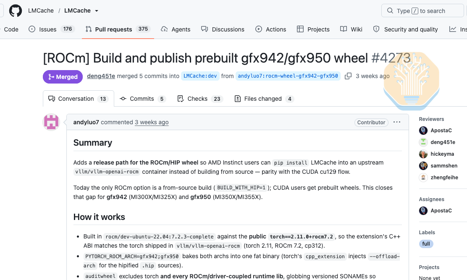Image resolution: width=467 pixels, height=280 pixels.
Task: Open reviewer hickeyma profile
Action: pyautogui.click(x=442, y=154)
